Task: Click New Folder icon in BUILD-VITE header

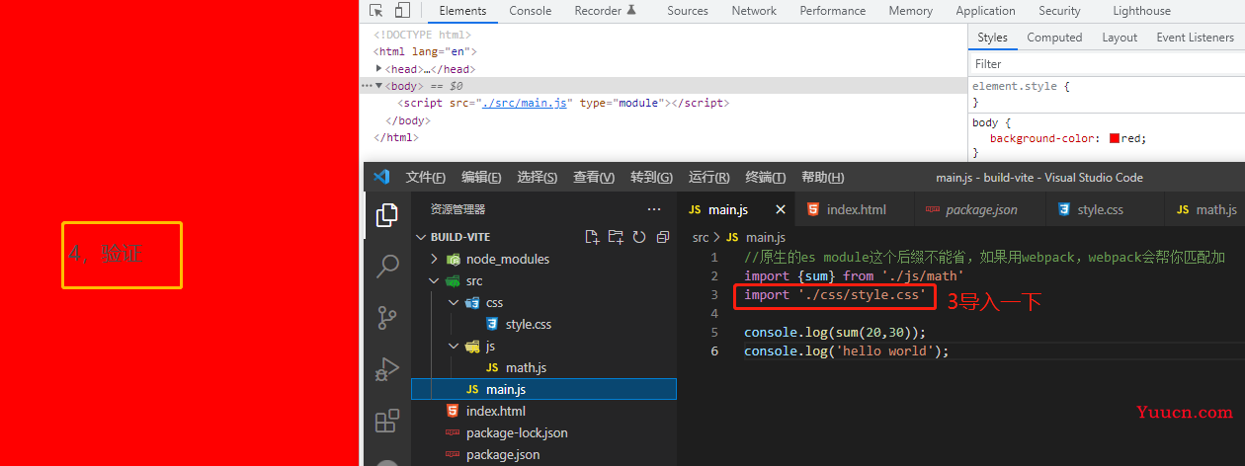Action: click(616, 237)
